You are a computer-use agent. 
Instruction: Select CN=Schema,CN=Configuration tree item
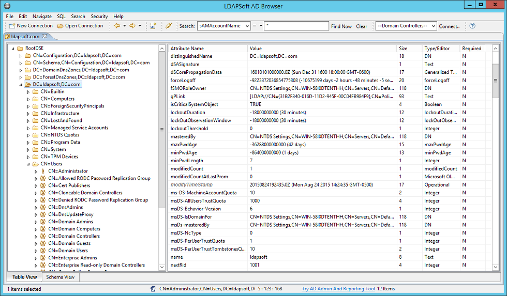pyautogui.click(x=91, y=63)
